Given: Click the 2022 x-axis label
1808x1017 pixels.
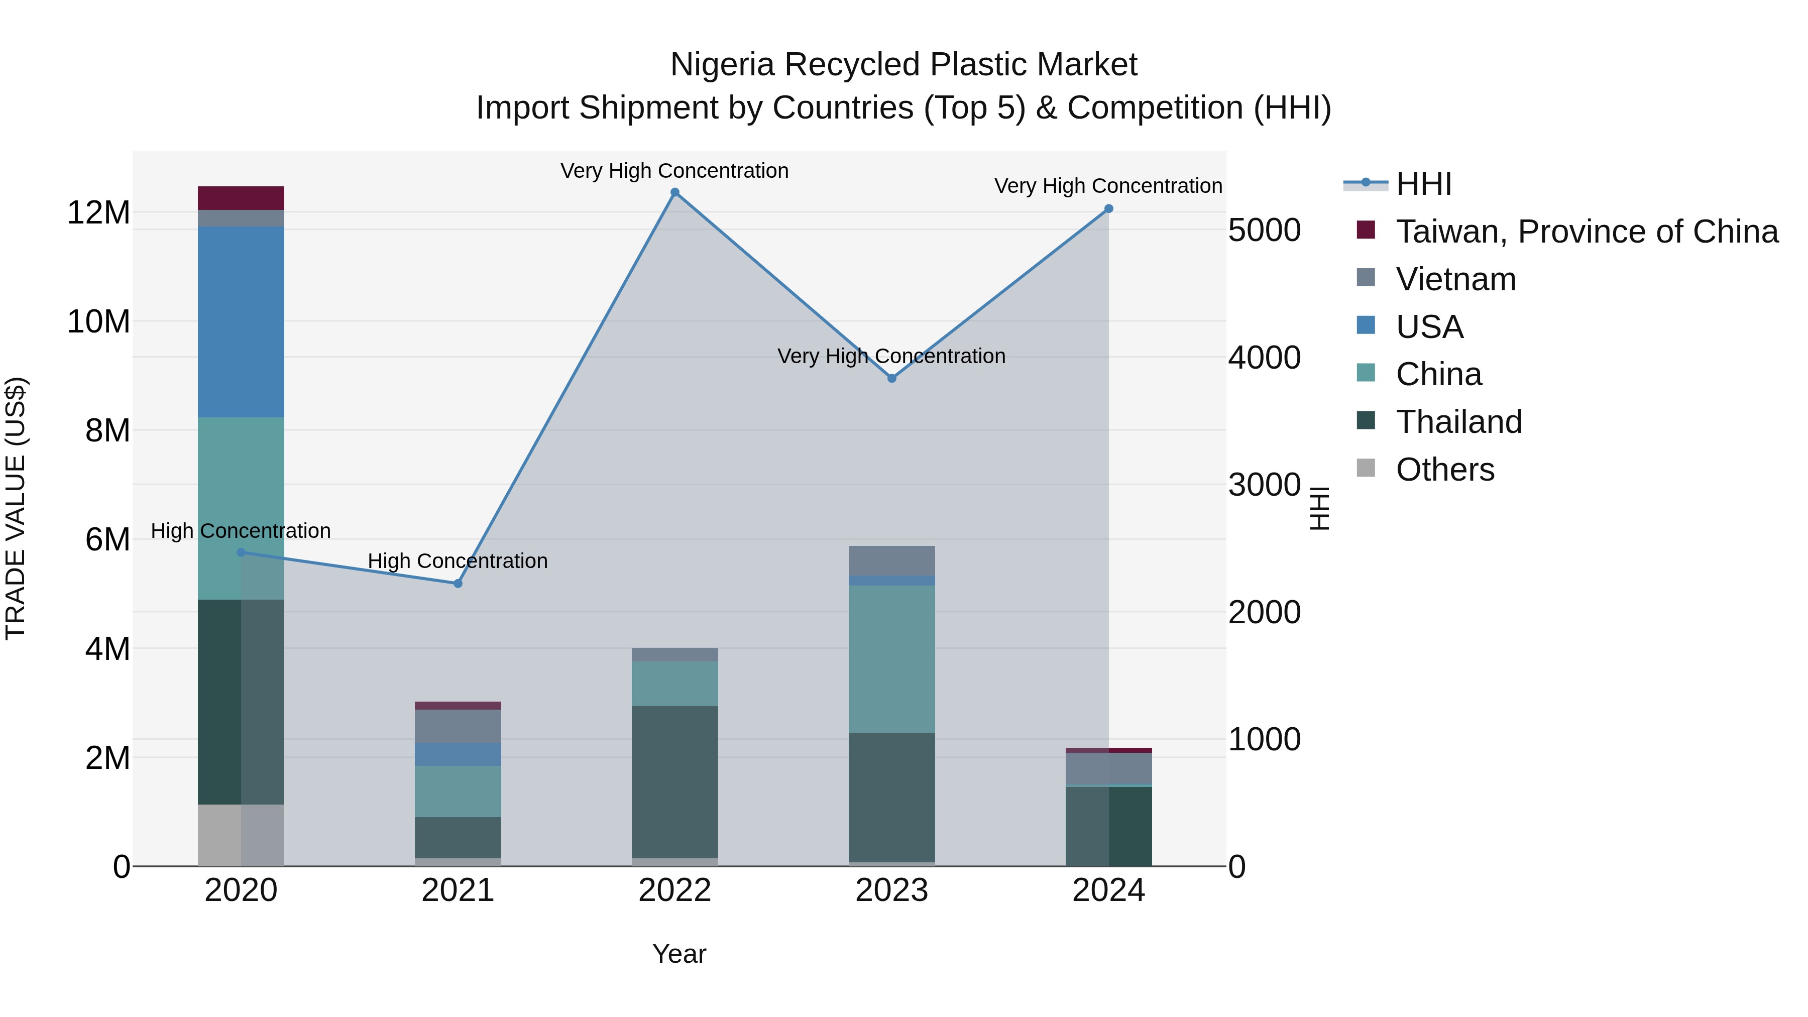Looking at the screenshot, I should (x=675, y=890).
